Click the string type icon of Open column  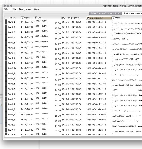click(22, 18)
